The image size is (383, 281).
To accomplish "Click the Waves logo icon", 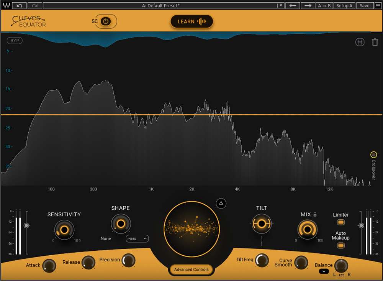I will point(6,6).
